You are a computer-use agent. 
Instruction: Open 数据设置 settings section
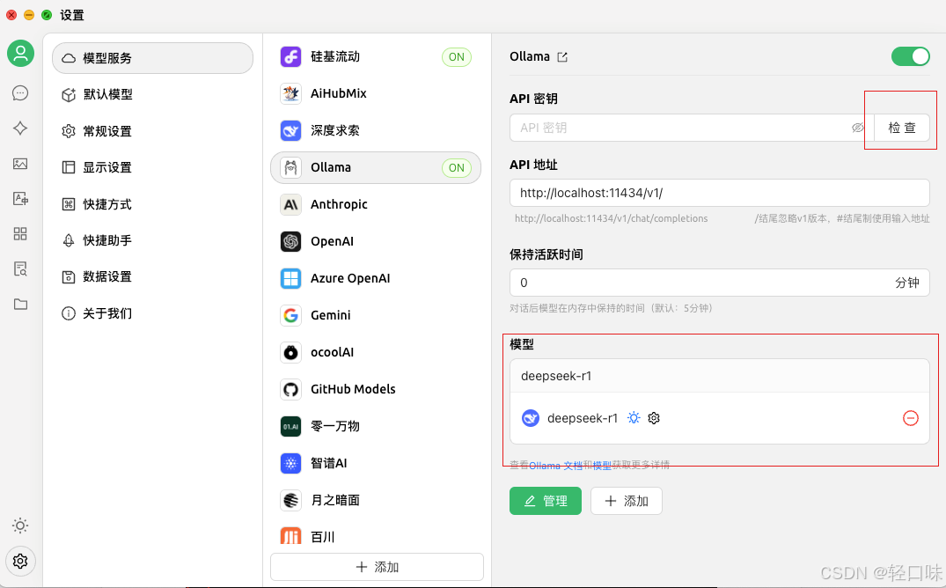152,276
